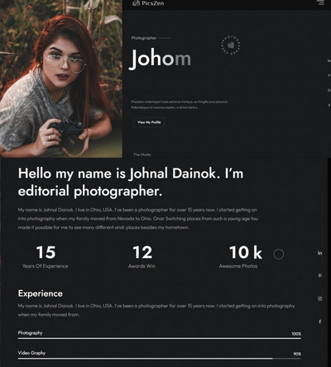Click the "90%" Video Graphy value
The image size is (331, 367).
point(297,354)
